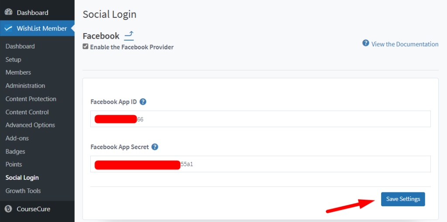Open View the Documentation link
Viewport: 447px width, 222px height.
click(405, 44)
